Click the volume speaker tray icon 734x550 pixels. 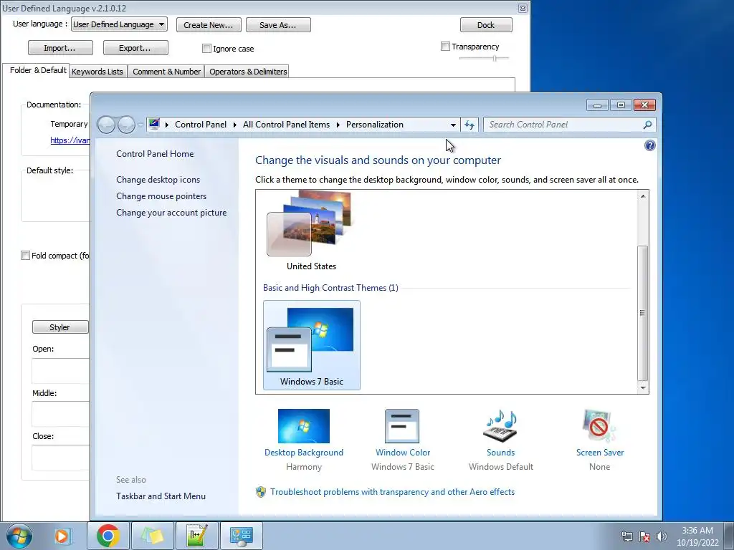click(x=662, y=536)
